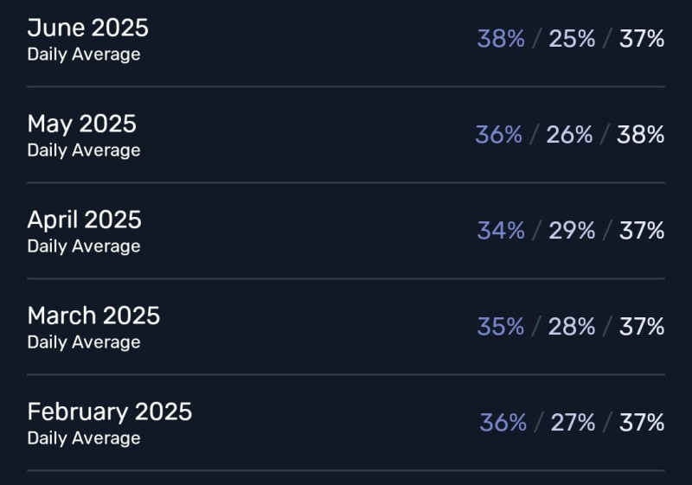Click the 26% value in May 2025
The image size is (692, 485).
coord(569,135)
